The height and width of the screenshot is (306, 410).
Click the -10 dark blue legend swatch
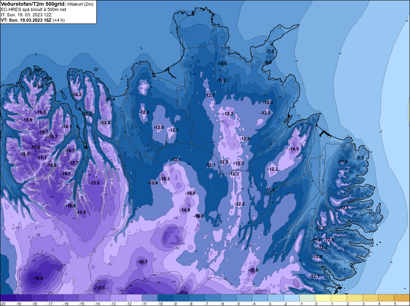tap(166, 298)
